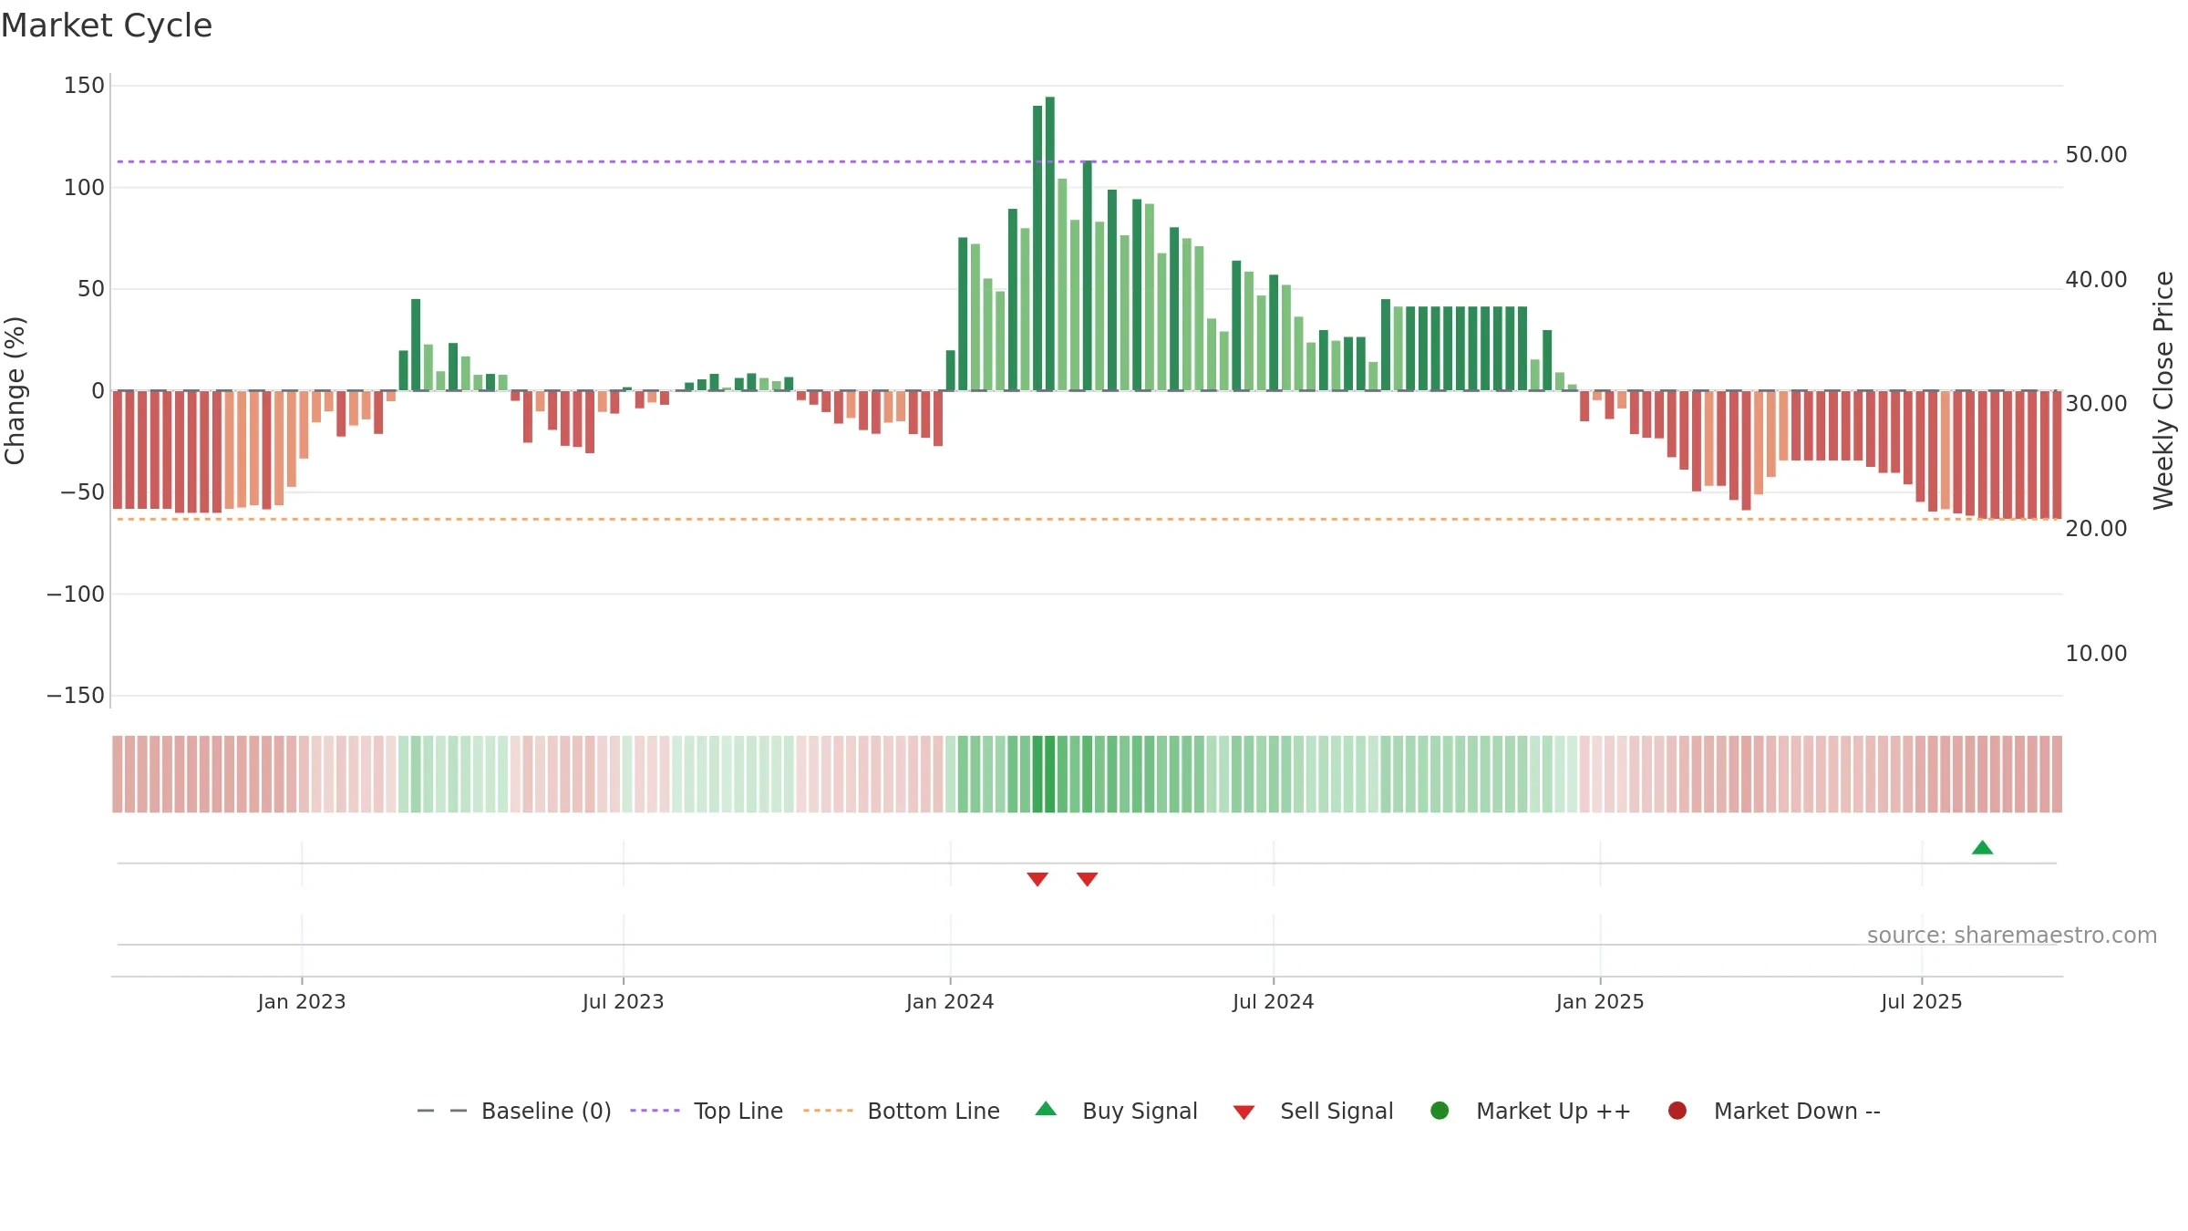Viewport: 2188px width, 1231px height.
Task: Click the Baseline (0) dashed line legend icon
Action: 442,1111
